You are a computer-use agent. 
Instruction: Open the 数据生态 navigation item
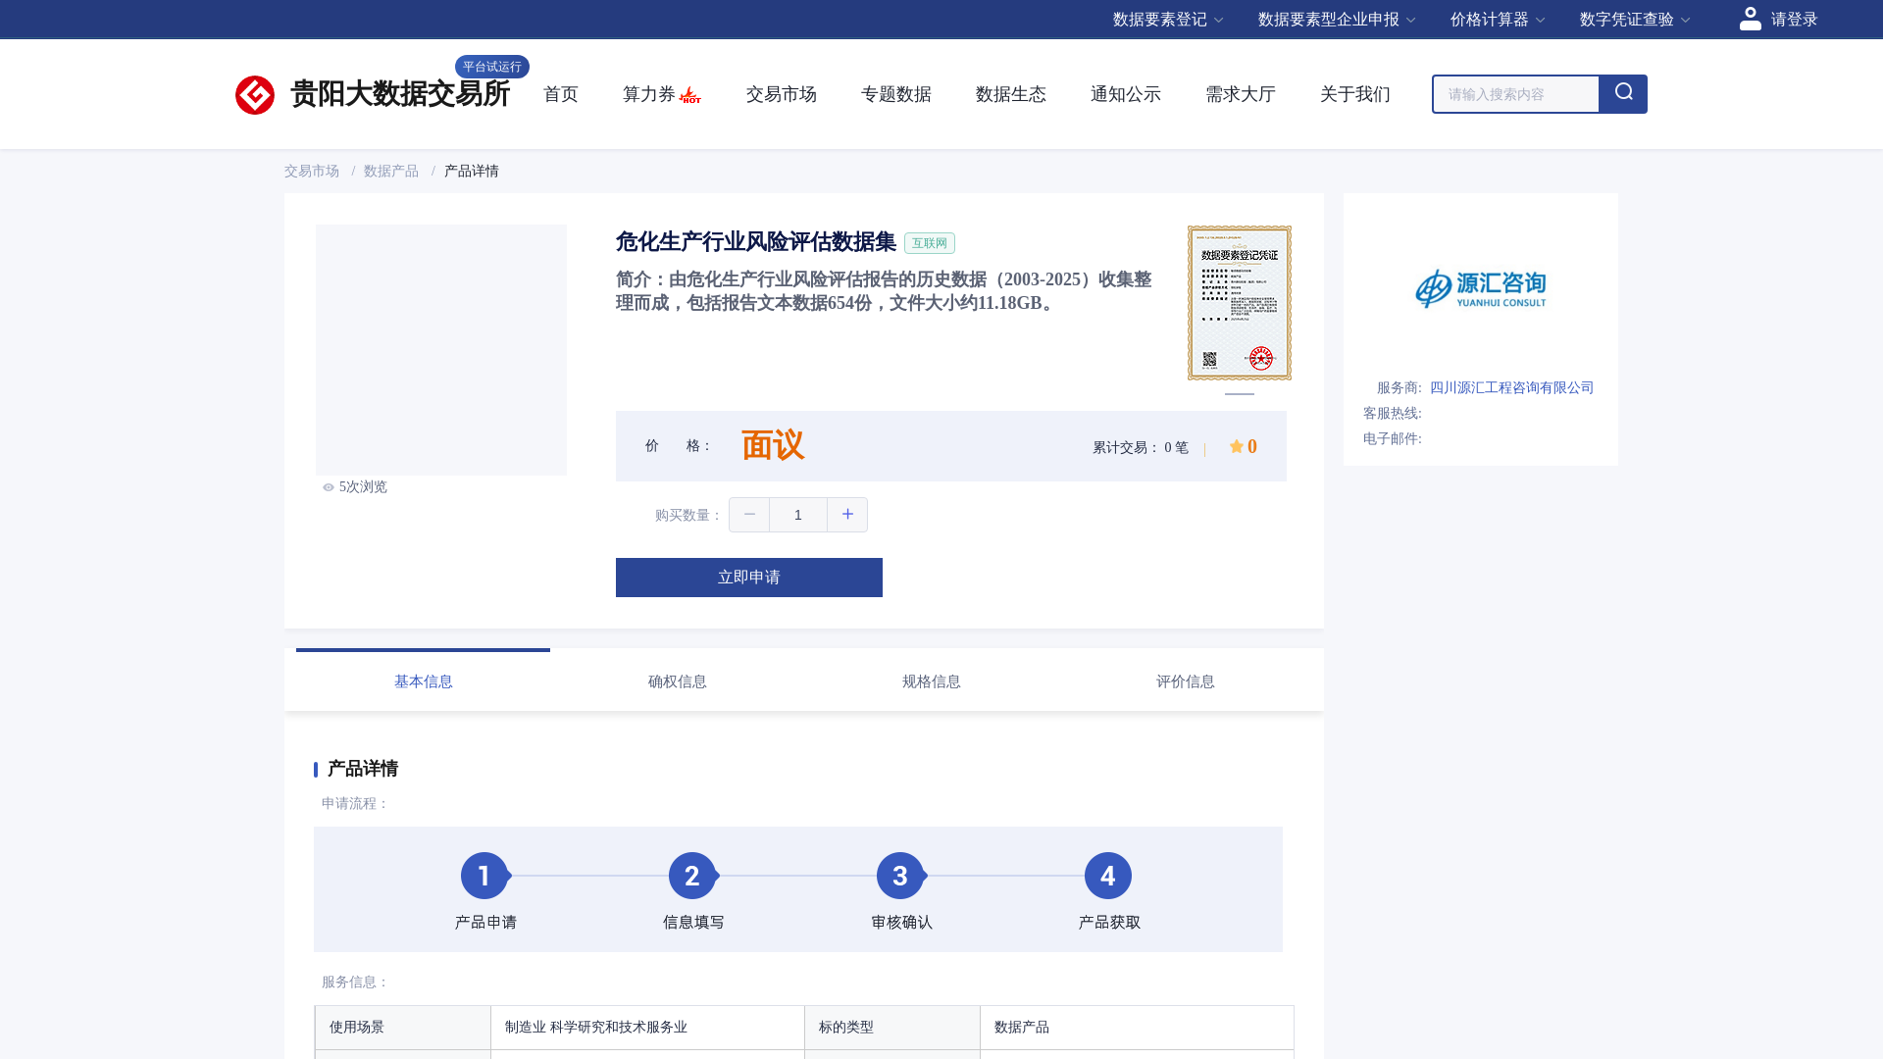1011,94
